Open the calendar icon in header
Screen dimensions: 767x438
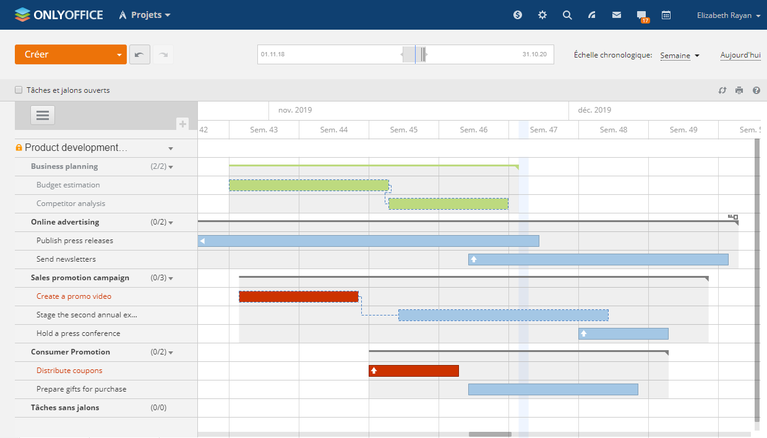point(666,15)
